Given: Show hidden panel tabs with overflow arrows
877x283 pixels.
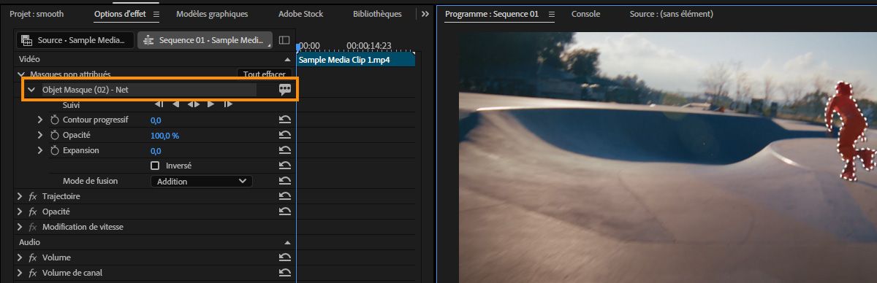Looking at the screenshot, I should click(425, 14).
